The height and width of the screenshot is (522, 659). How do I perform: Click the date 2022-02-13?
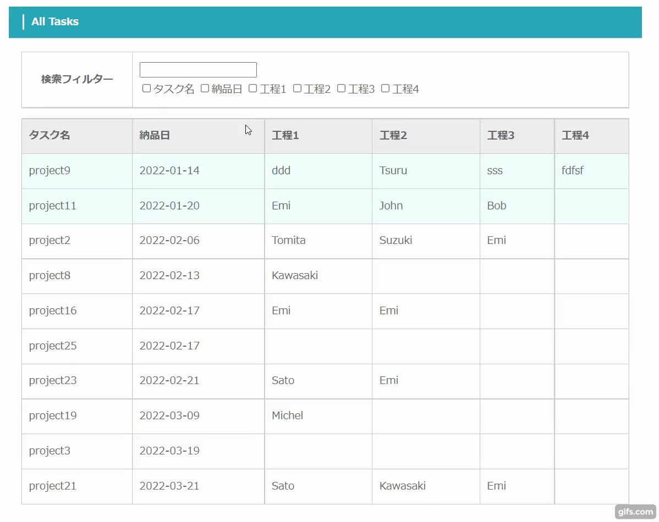point(169,275)
